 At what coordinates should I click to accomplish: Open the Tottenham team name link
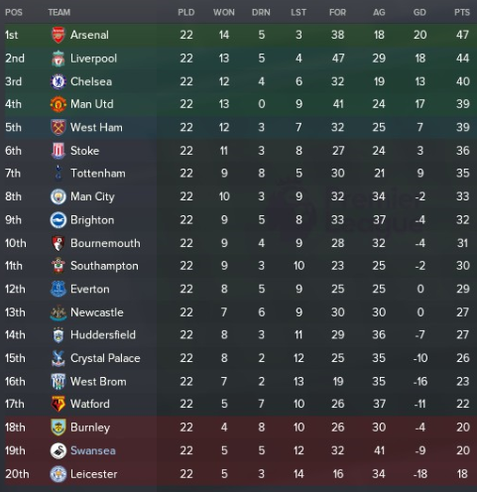click(x=98, y=174)
